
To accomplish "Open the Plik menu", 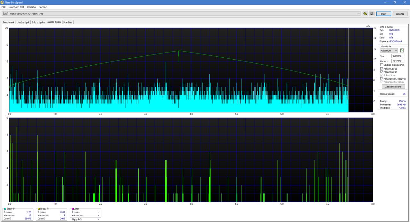I will [4, 7].
